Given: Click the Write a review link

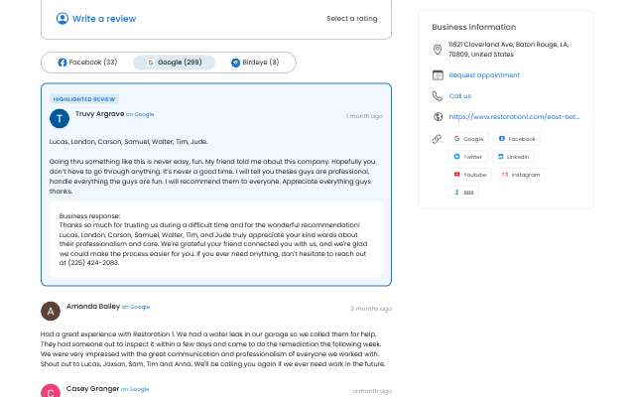Looking at the screenshot, I should pyautogui.click(x=104, y=19).
